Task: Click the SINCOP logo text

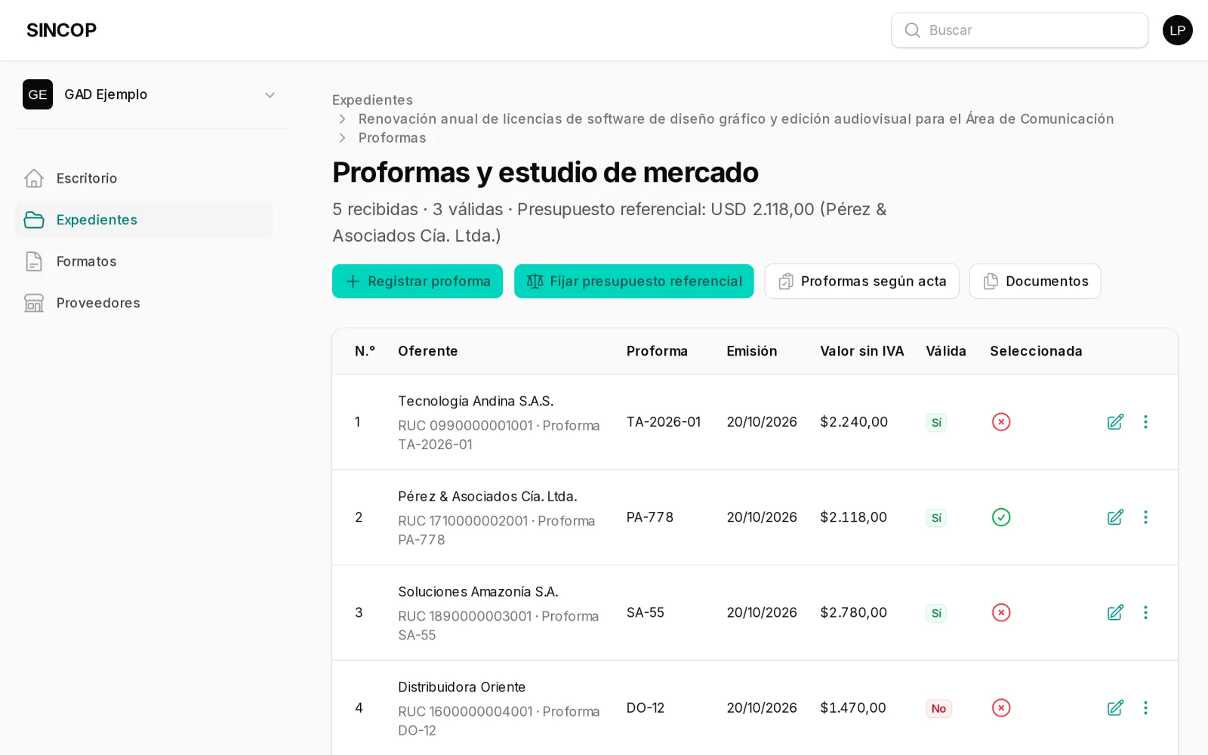Action: coord(61,30)
